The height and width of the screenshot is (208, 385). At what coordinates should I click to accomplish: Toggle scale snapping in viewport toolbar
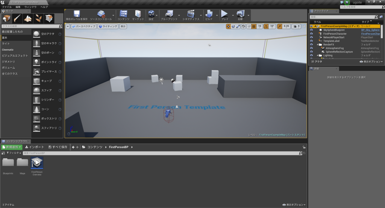pyautogui.click(x=279, y=27)
